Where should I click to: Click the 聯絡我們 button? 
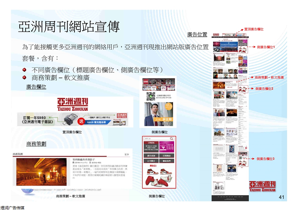tap(167, 161)
